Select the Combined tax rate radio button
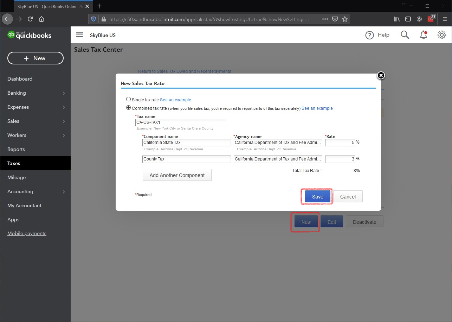Screen dimensions: 452x322 pyautogui.click(x=128, y=108)
